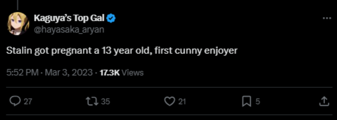Click the repost count 35
The image size is (337, 120).
click(x=105, y=101)
